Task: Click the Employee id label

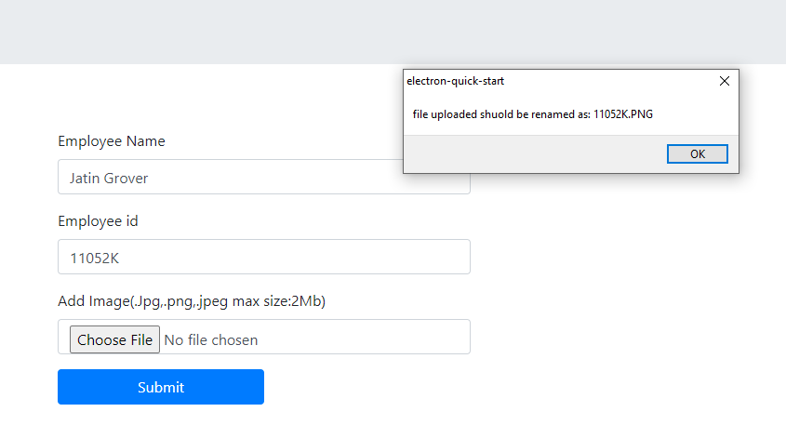Action: (x=99, y=221)
